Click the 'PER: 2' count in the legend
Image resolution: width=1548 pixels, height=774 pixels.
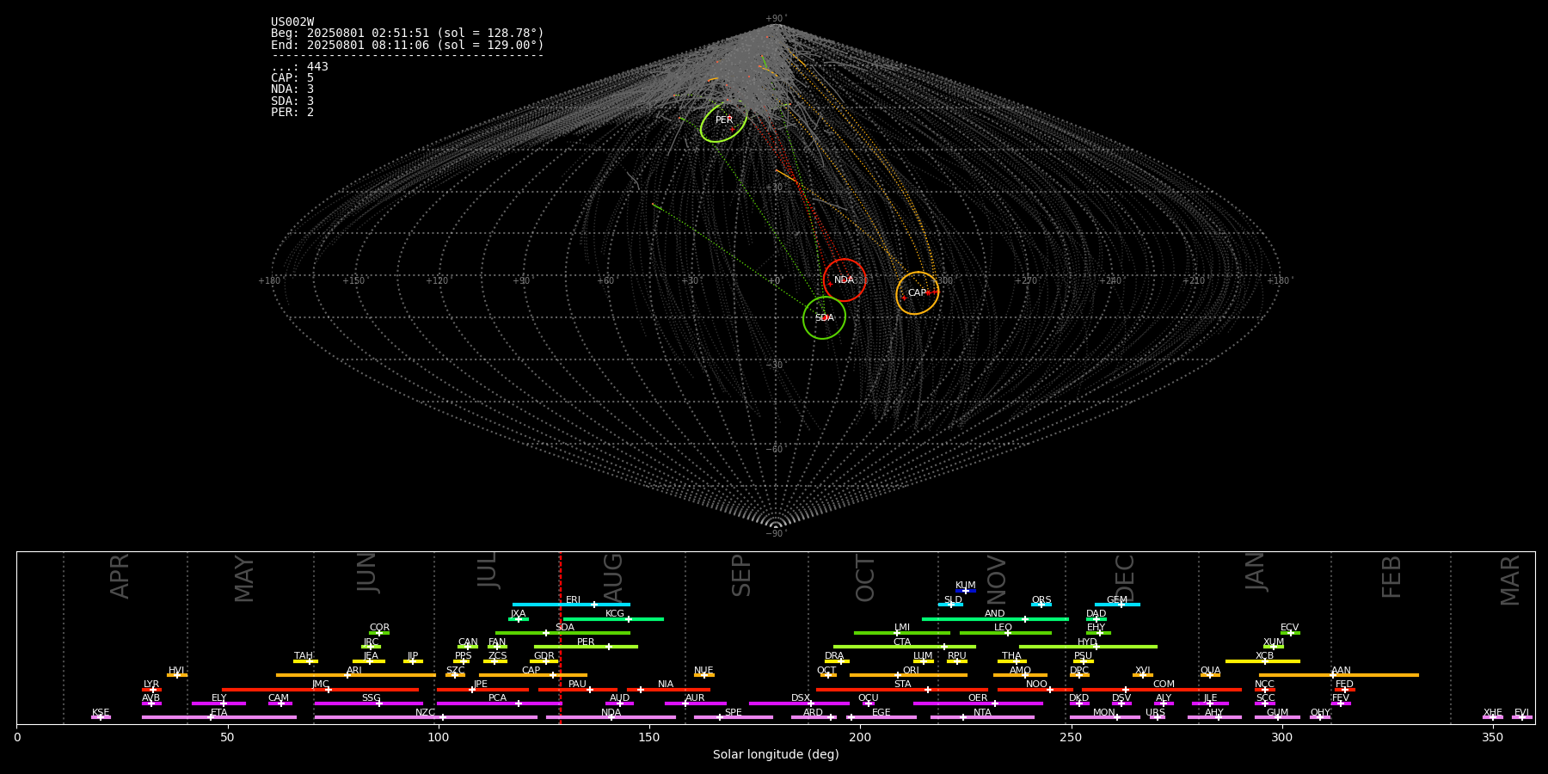[x=292, y=113]
